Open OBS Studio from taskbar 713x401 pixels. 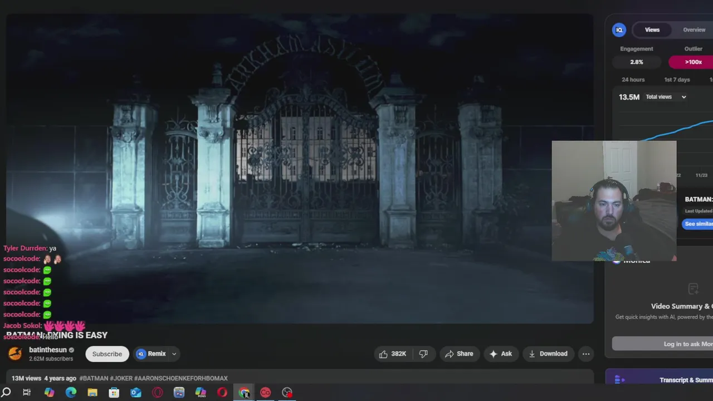pyautogui.click(x=287, y=393)
